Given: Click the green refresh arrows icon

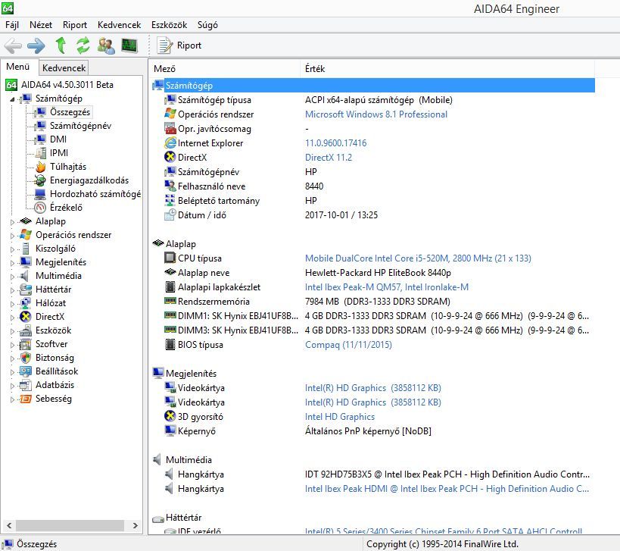Looking at the screenshot, I should tap(83, 45).
